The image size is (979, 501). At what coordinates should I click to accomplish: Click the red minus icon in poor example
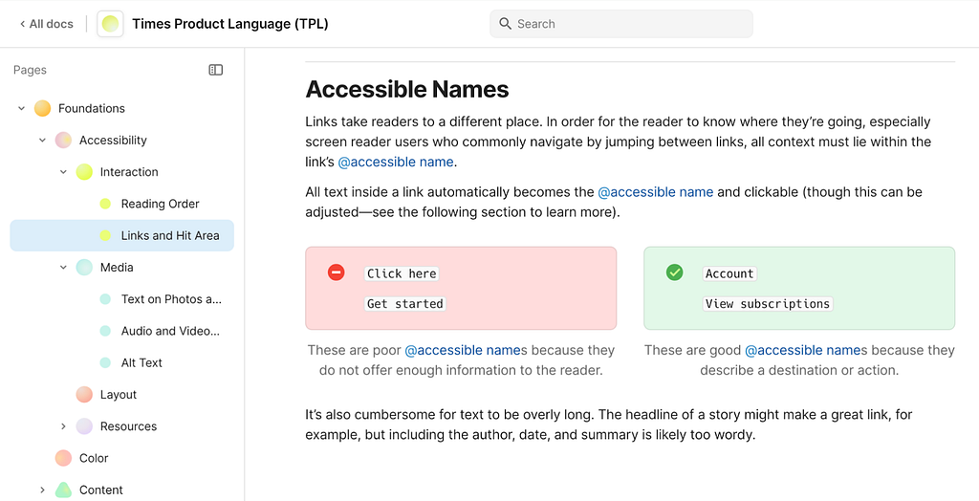(x=337, y=272)
